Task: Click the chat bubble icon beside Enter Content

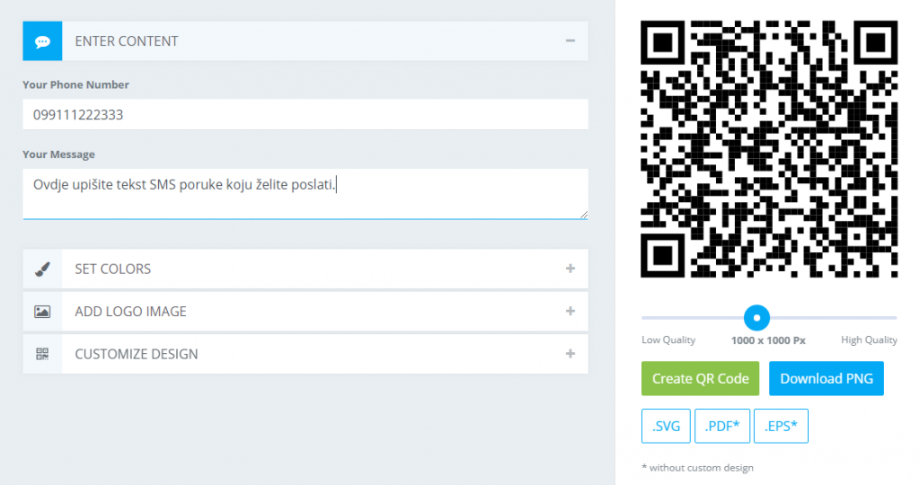Action: [x=42, y=41]
